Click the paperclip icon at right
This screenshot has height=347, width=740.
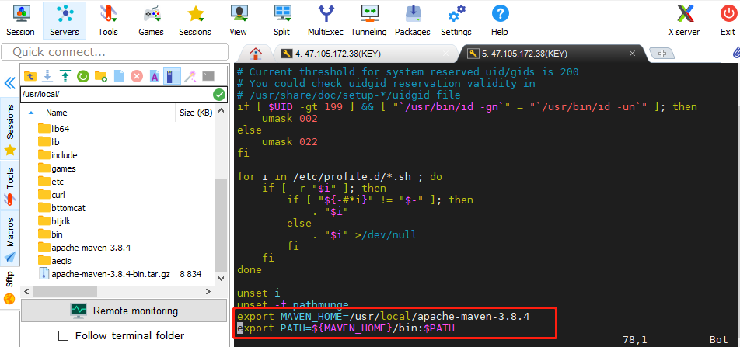point(735,52)
